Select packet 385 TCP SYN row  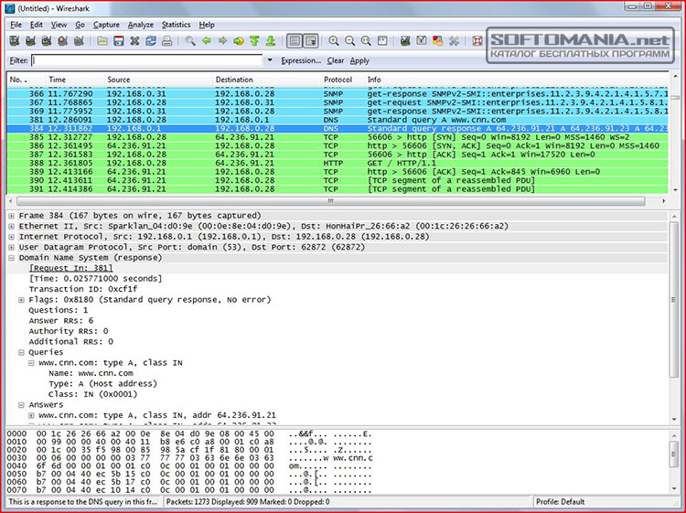tap(338, 137)
